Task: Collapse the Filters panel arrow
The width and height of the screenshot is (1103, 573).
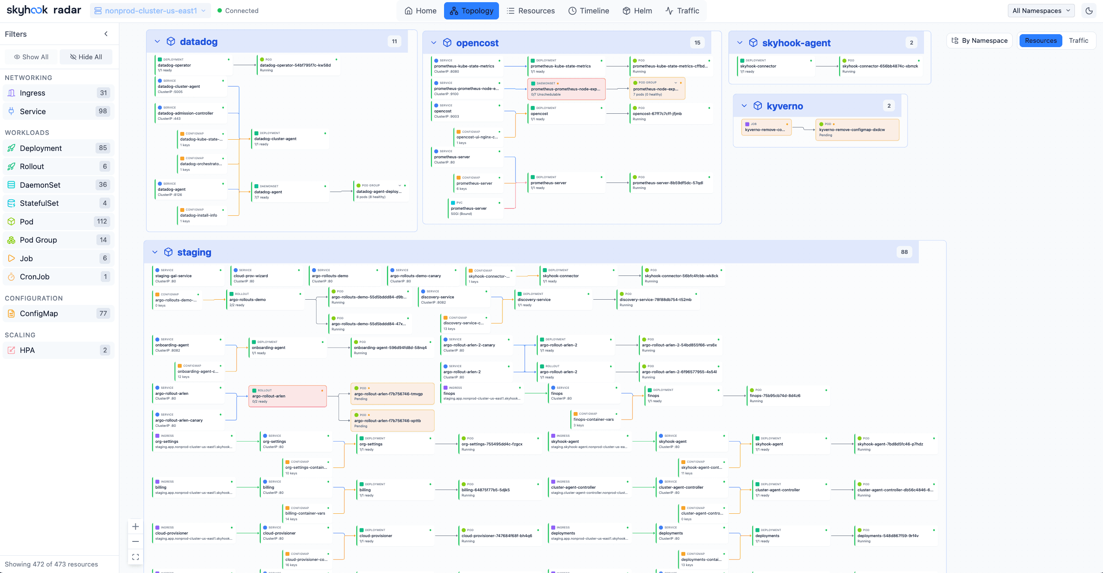Action: (x=106, y=34)
